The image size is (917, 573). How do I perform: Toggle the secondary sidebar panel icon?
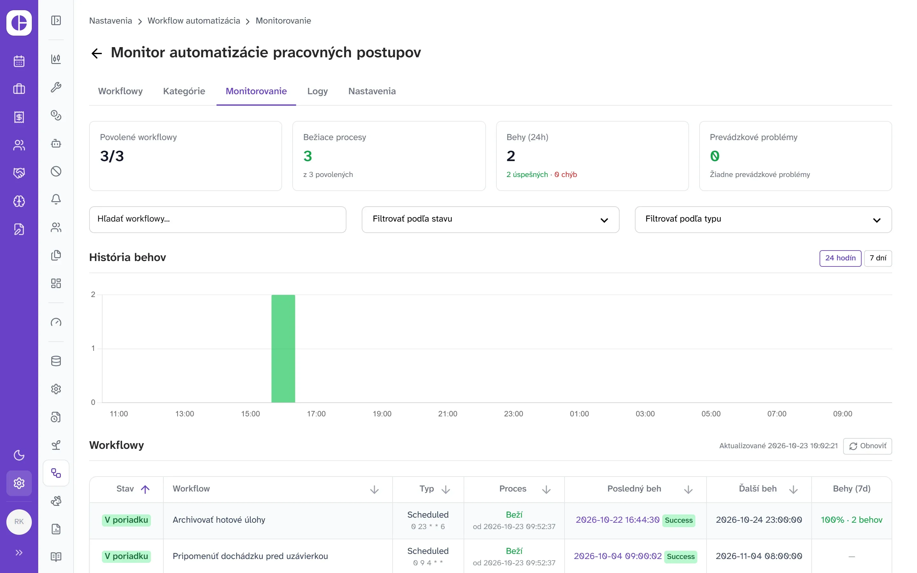coord(56,20)
